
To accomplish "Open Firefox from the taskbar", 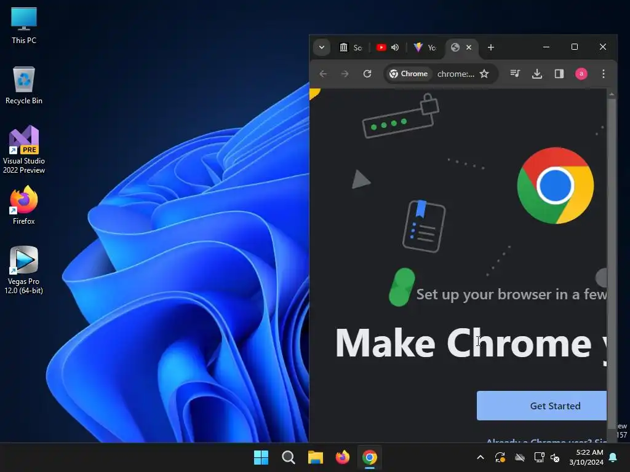I will tap(342, 457).
